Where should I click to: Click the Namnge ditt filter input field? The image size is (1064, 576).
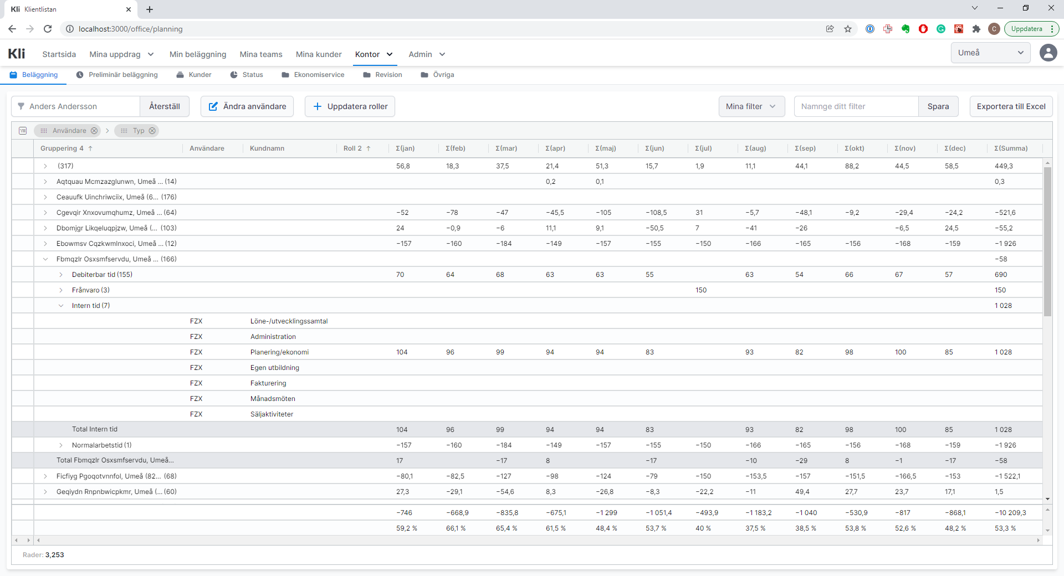point(856,106)
